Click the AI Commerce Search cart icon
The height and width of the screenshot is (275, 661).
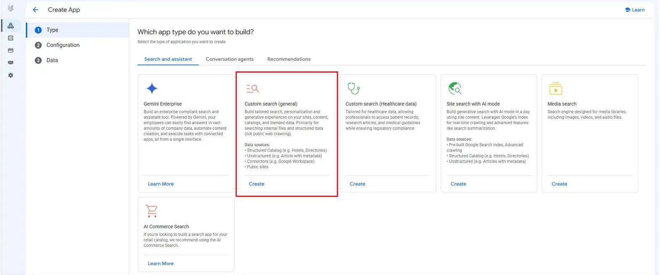point(151,211)
